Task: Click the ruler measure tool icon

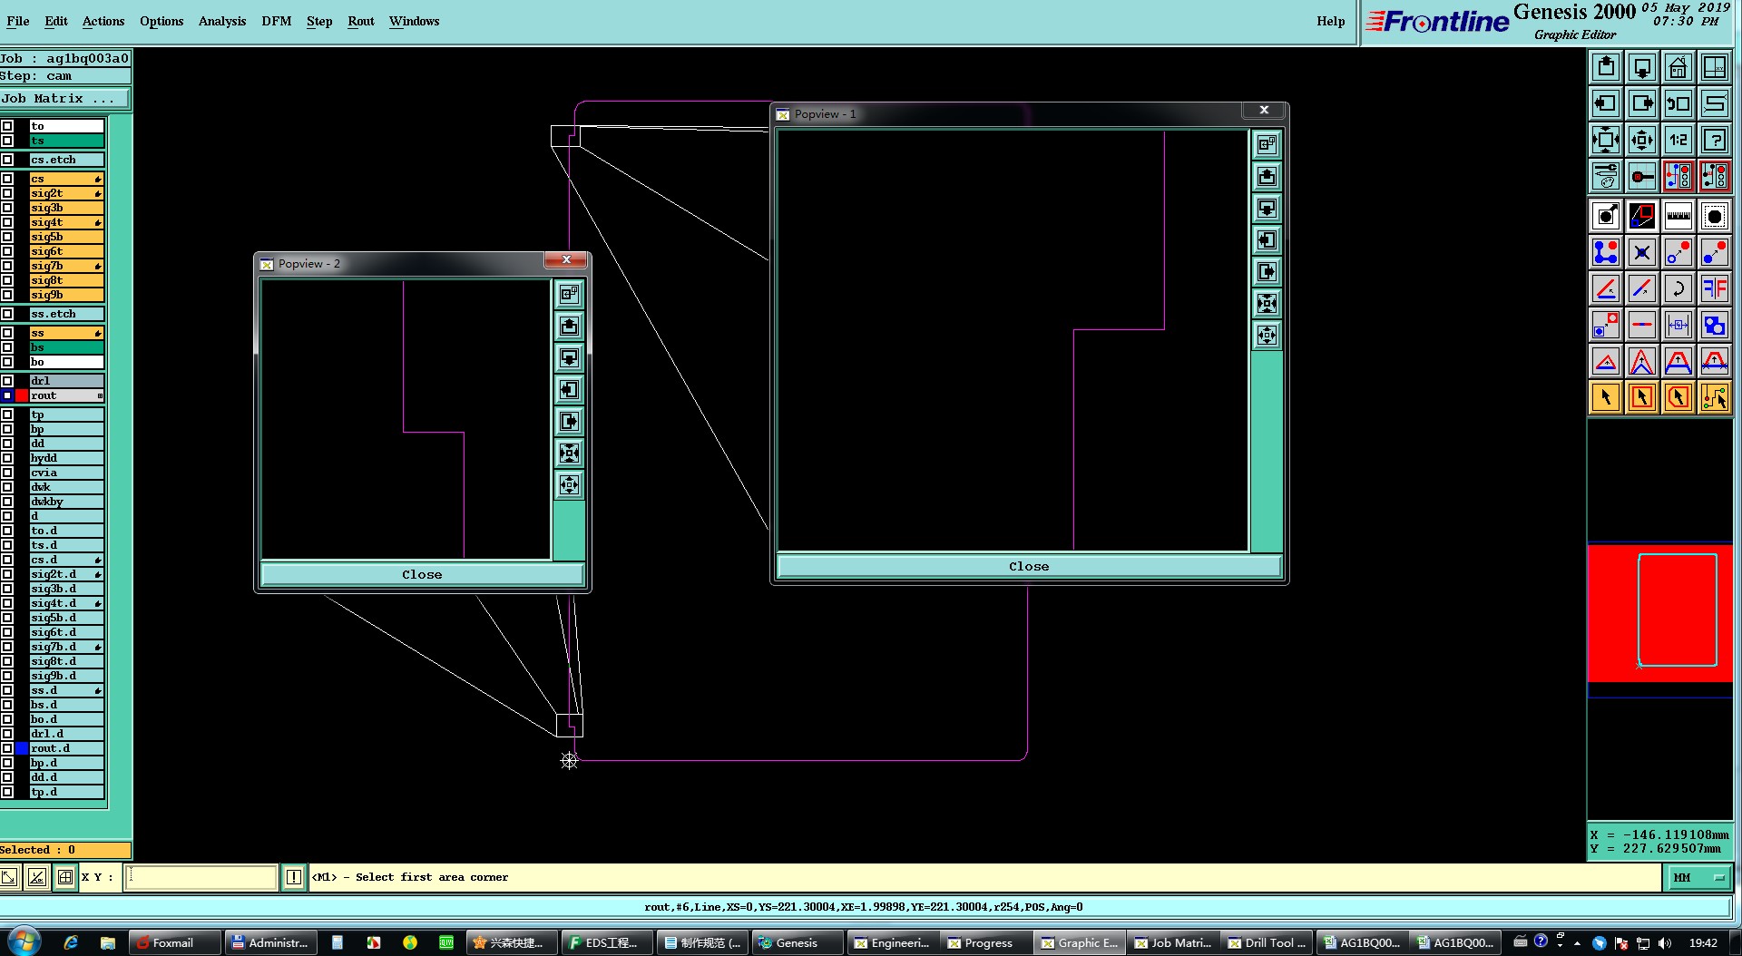Action: [1678, 216]
